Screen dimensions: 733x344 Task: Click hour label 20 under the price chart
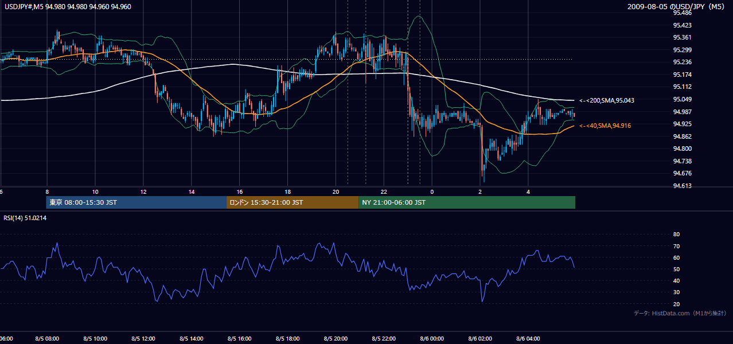point(336,192)
